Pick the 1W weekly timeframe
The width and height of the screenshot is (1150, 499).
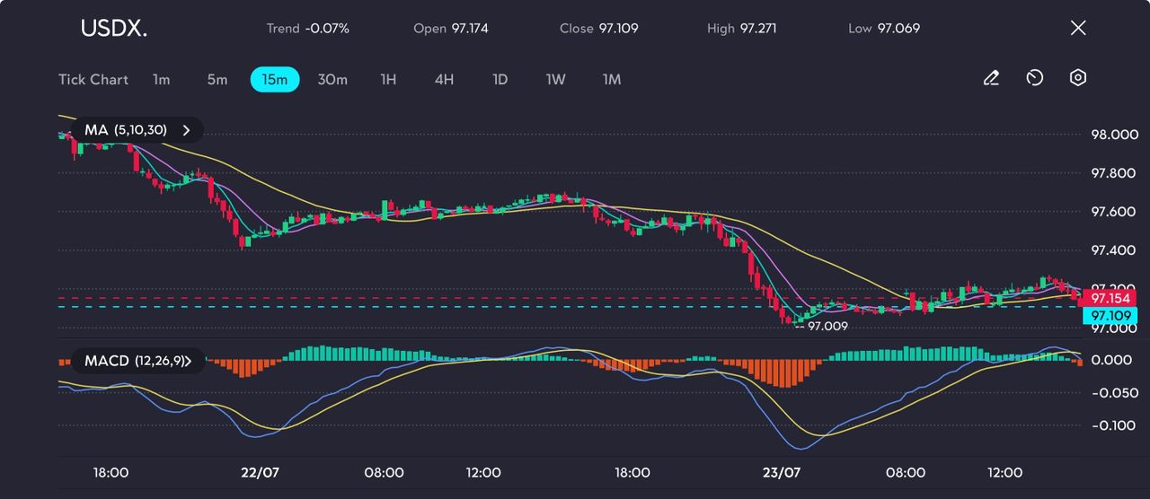(556, 79)
